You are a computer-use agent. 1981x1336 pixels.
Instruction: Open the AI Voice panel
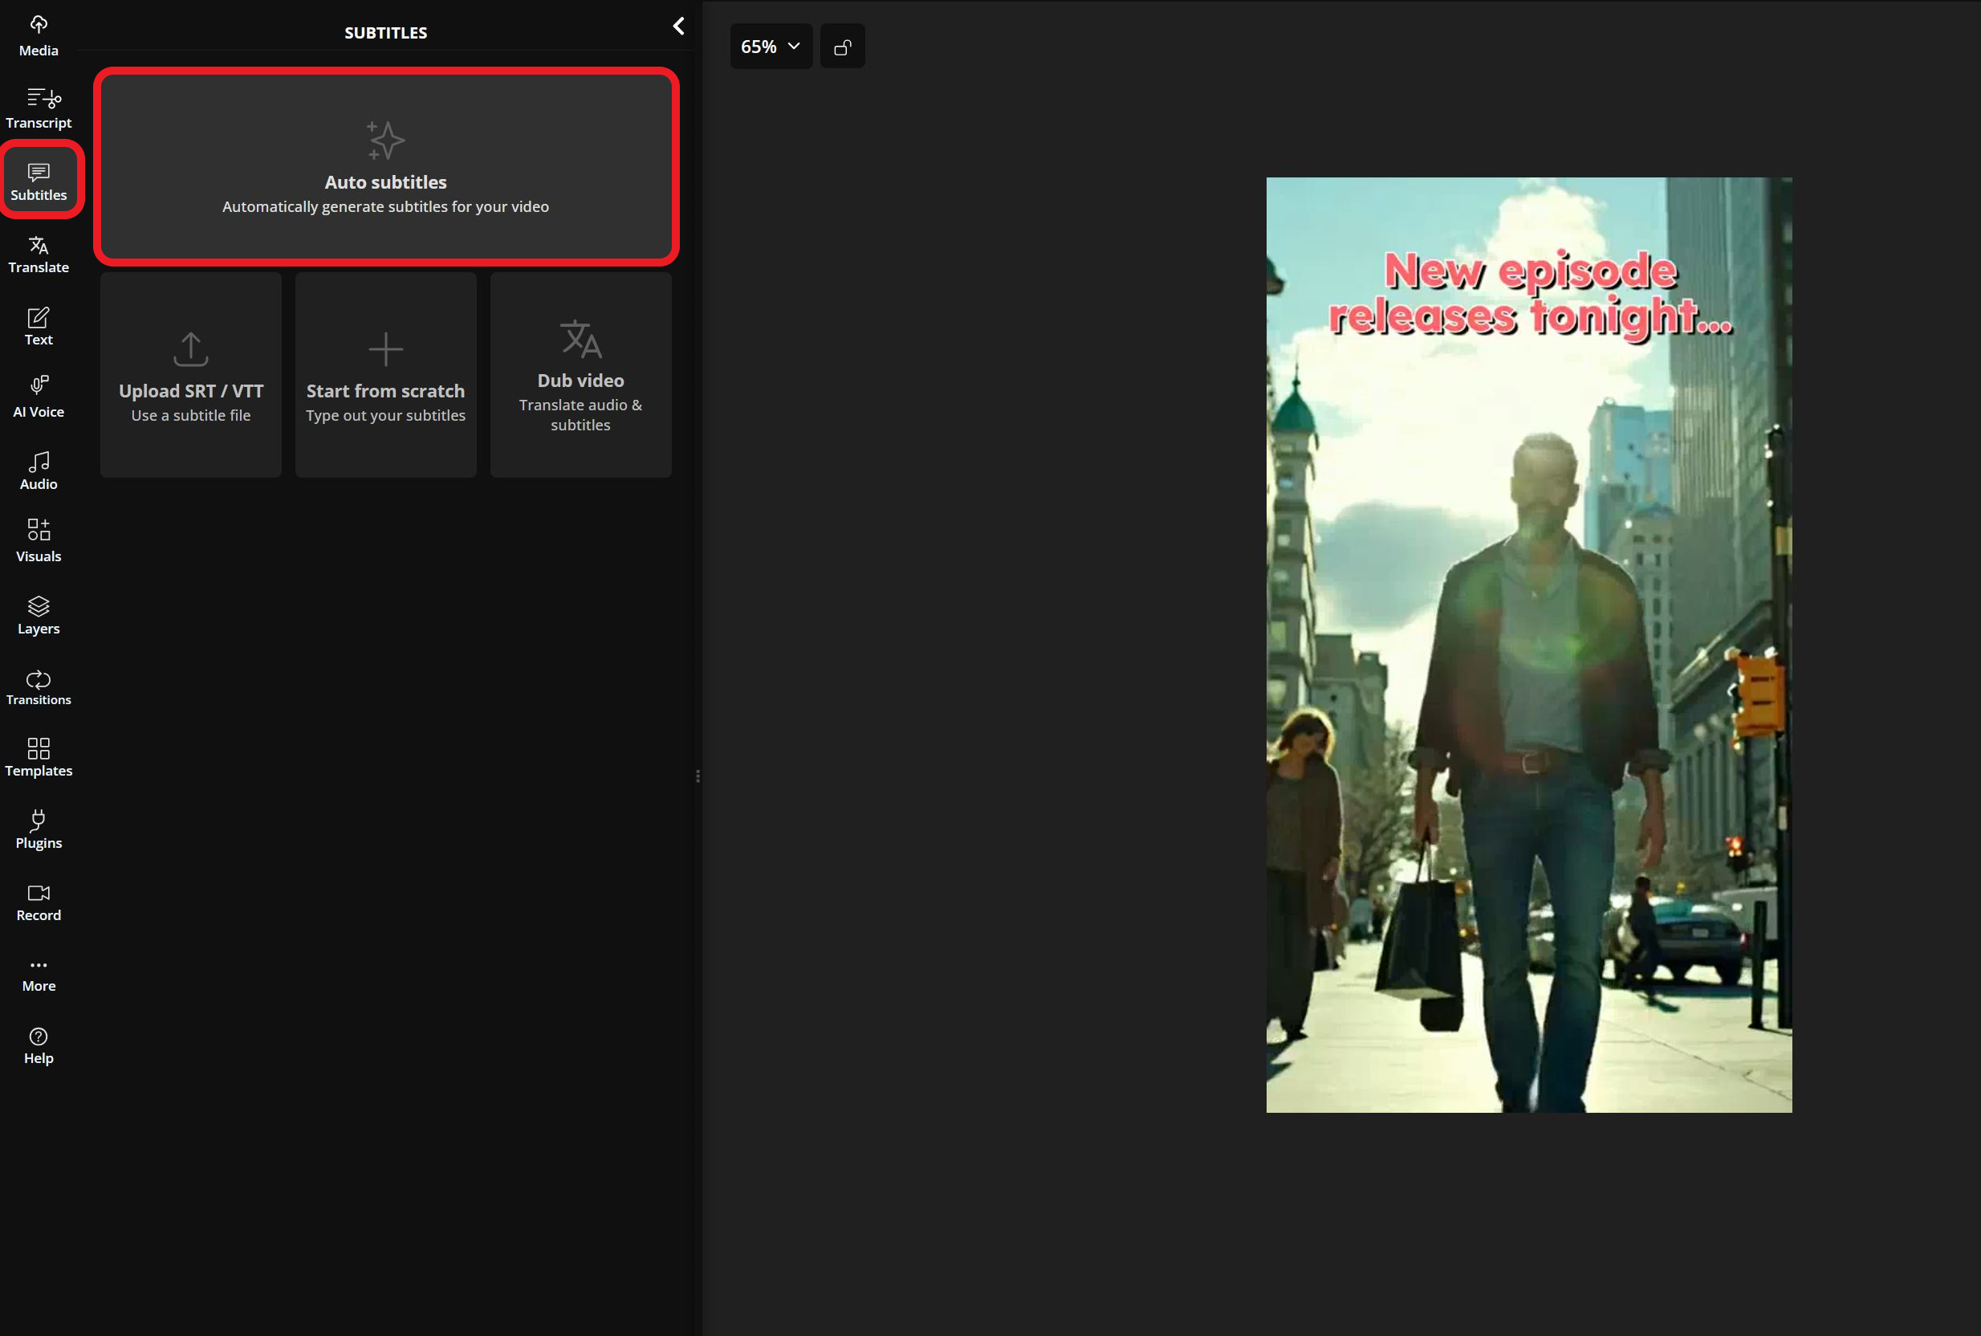tap(39, 395)
